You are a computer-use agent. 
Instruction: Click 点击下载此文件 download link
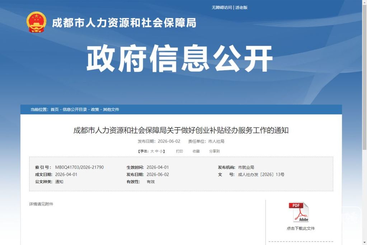pos(301,228)
